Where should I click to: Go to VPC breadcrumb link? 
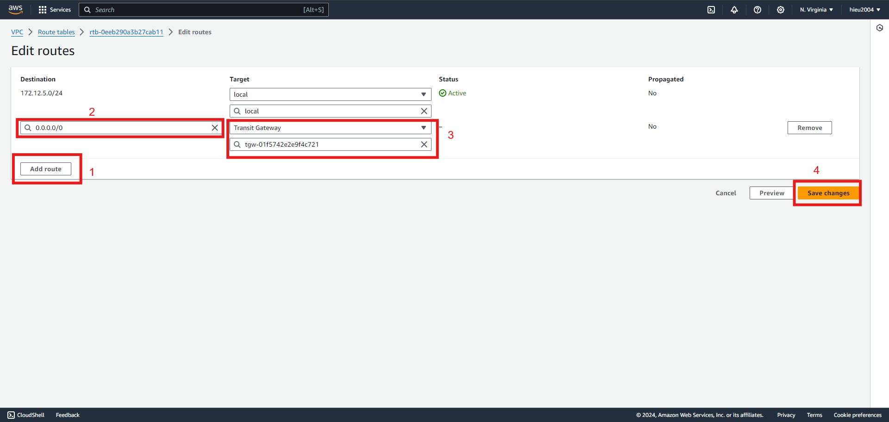17,32
